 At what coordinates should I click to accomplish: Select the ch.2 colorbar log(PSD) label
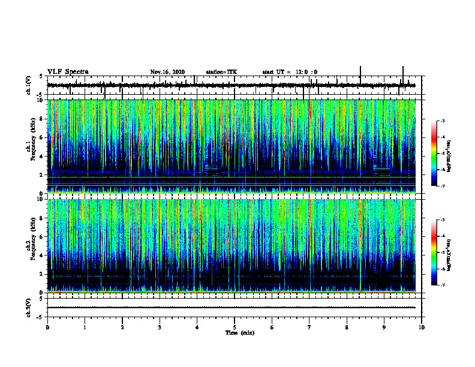(449, 255)
